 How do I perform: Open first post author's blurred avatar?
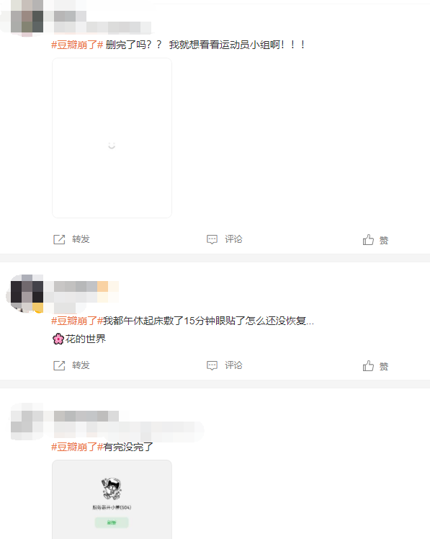[x=27, y=17]
